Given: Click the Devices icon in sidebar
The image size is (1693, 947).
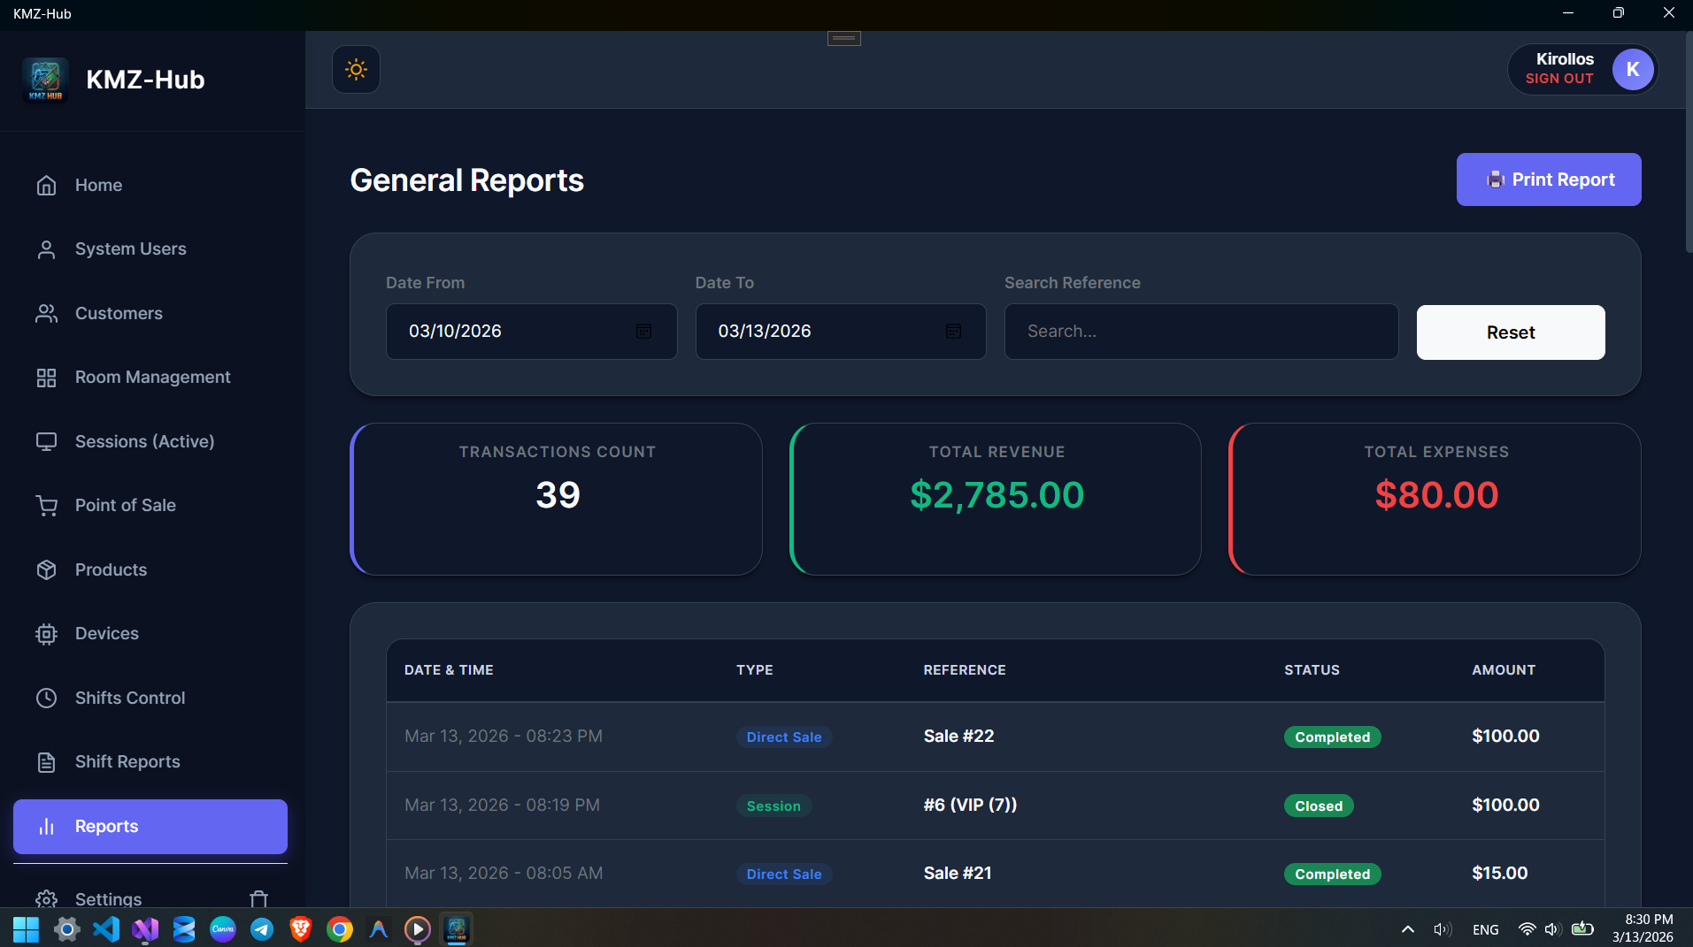Looking at the screenshot, I should (x=46, y=633).
